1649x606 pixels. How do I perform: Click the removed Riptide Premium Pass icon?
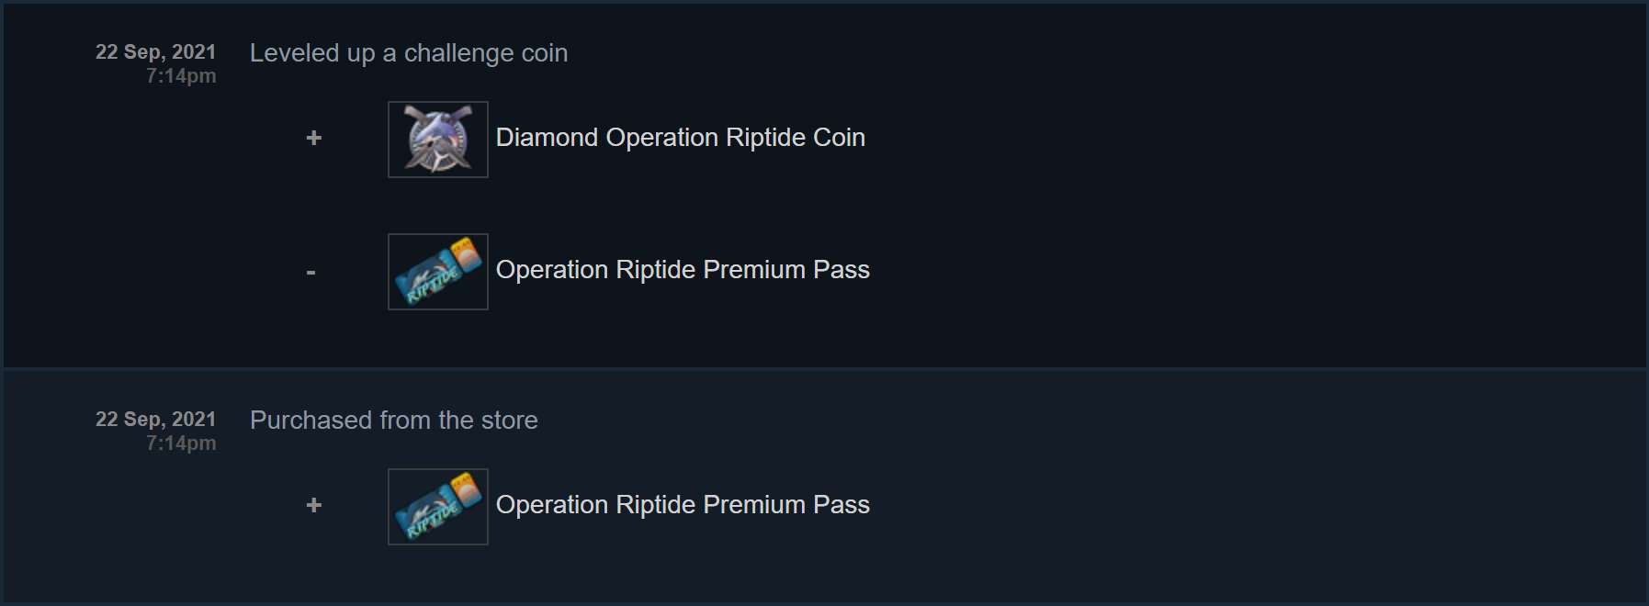point(438,272)
